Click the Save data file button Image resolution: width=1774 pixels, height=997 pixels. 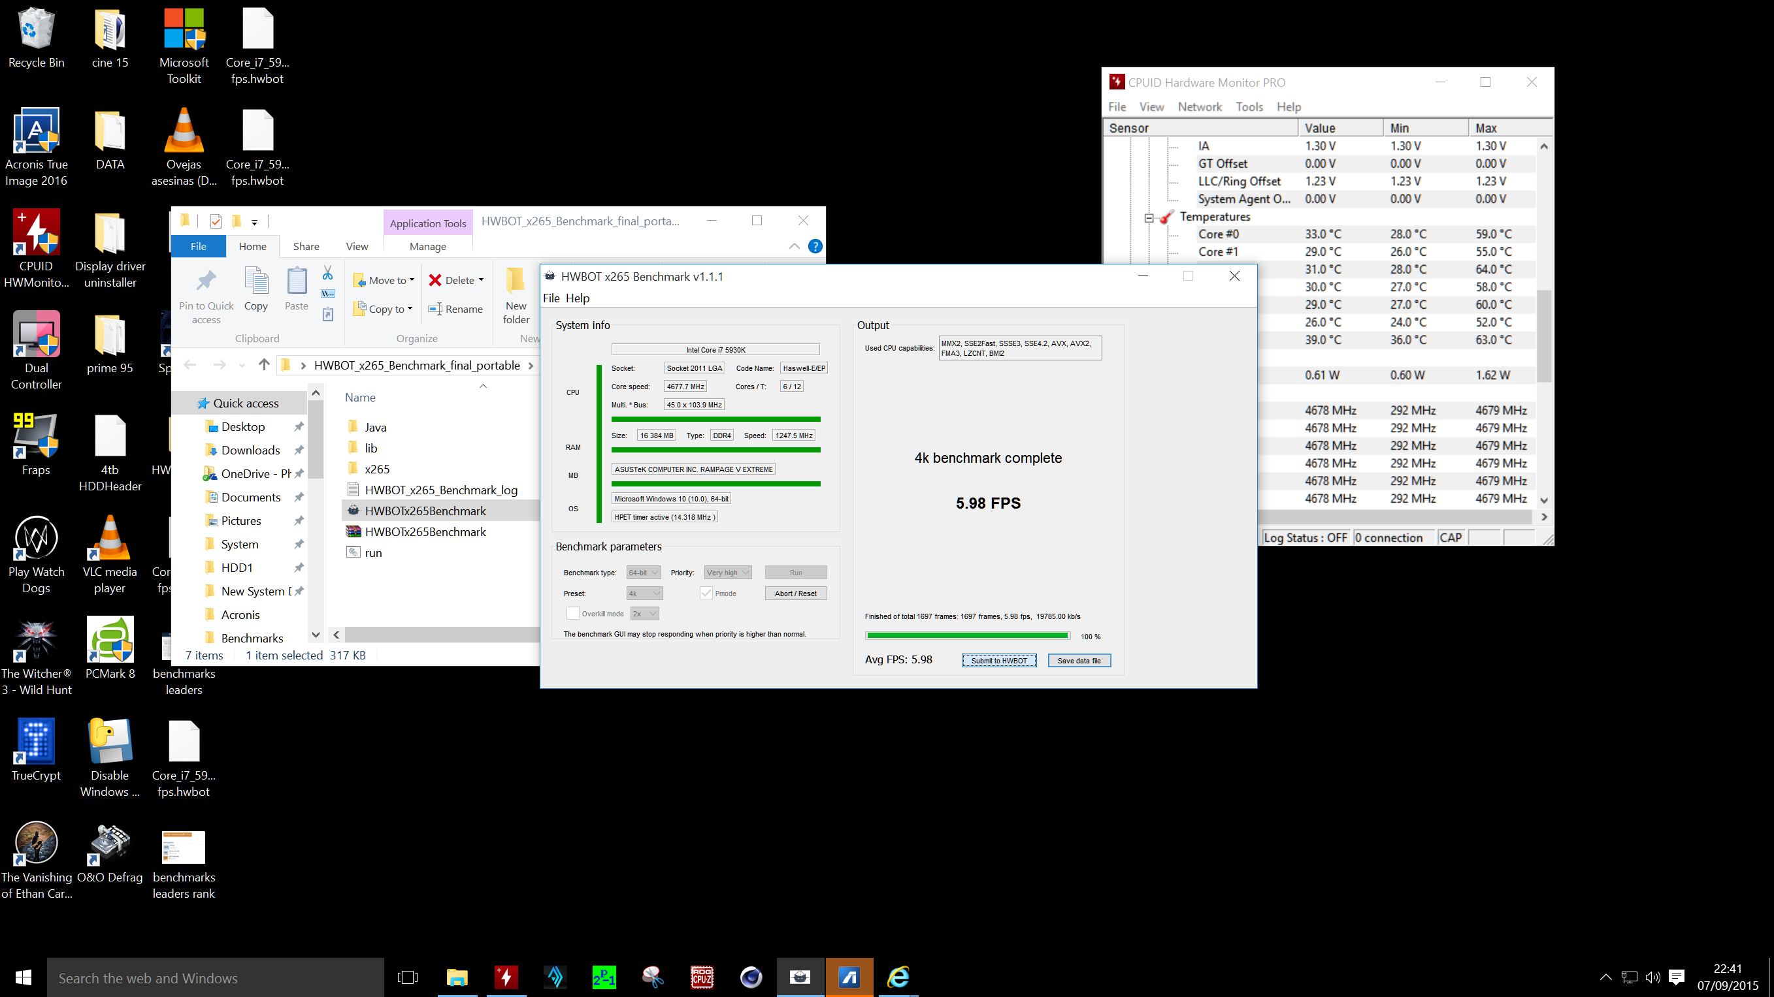[1079, 661]
